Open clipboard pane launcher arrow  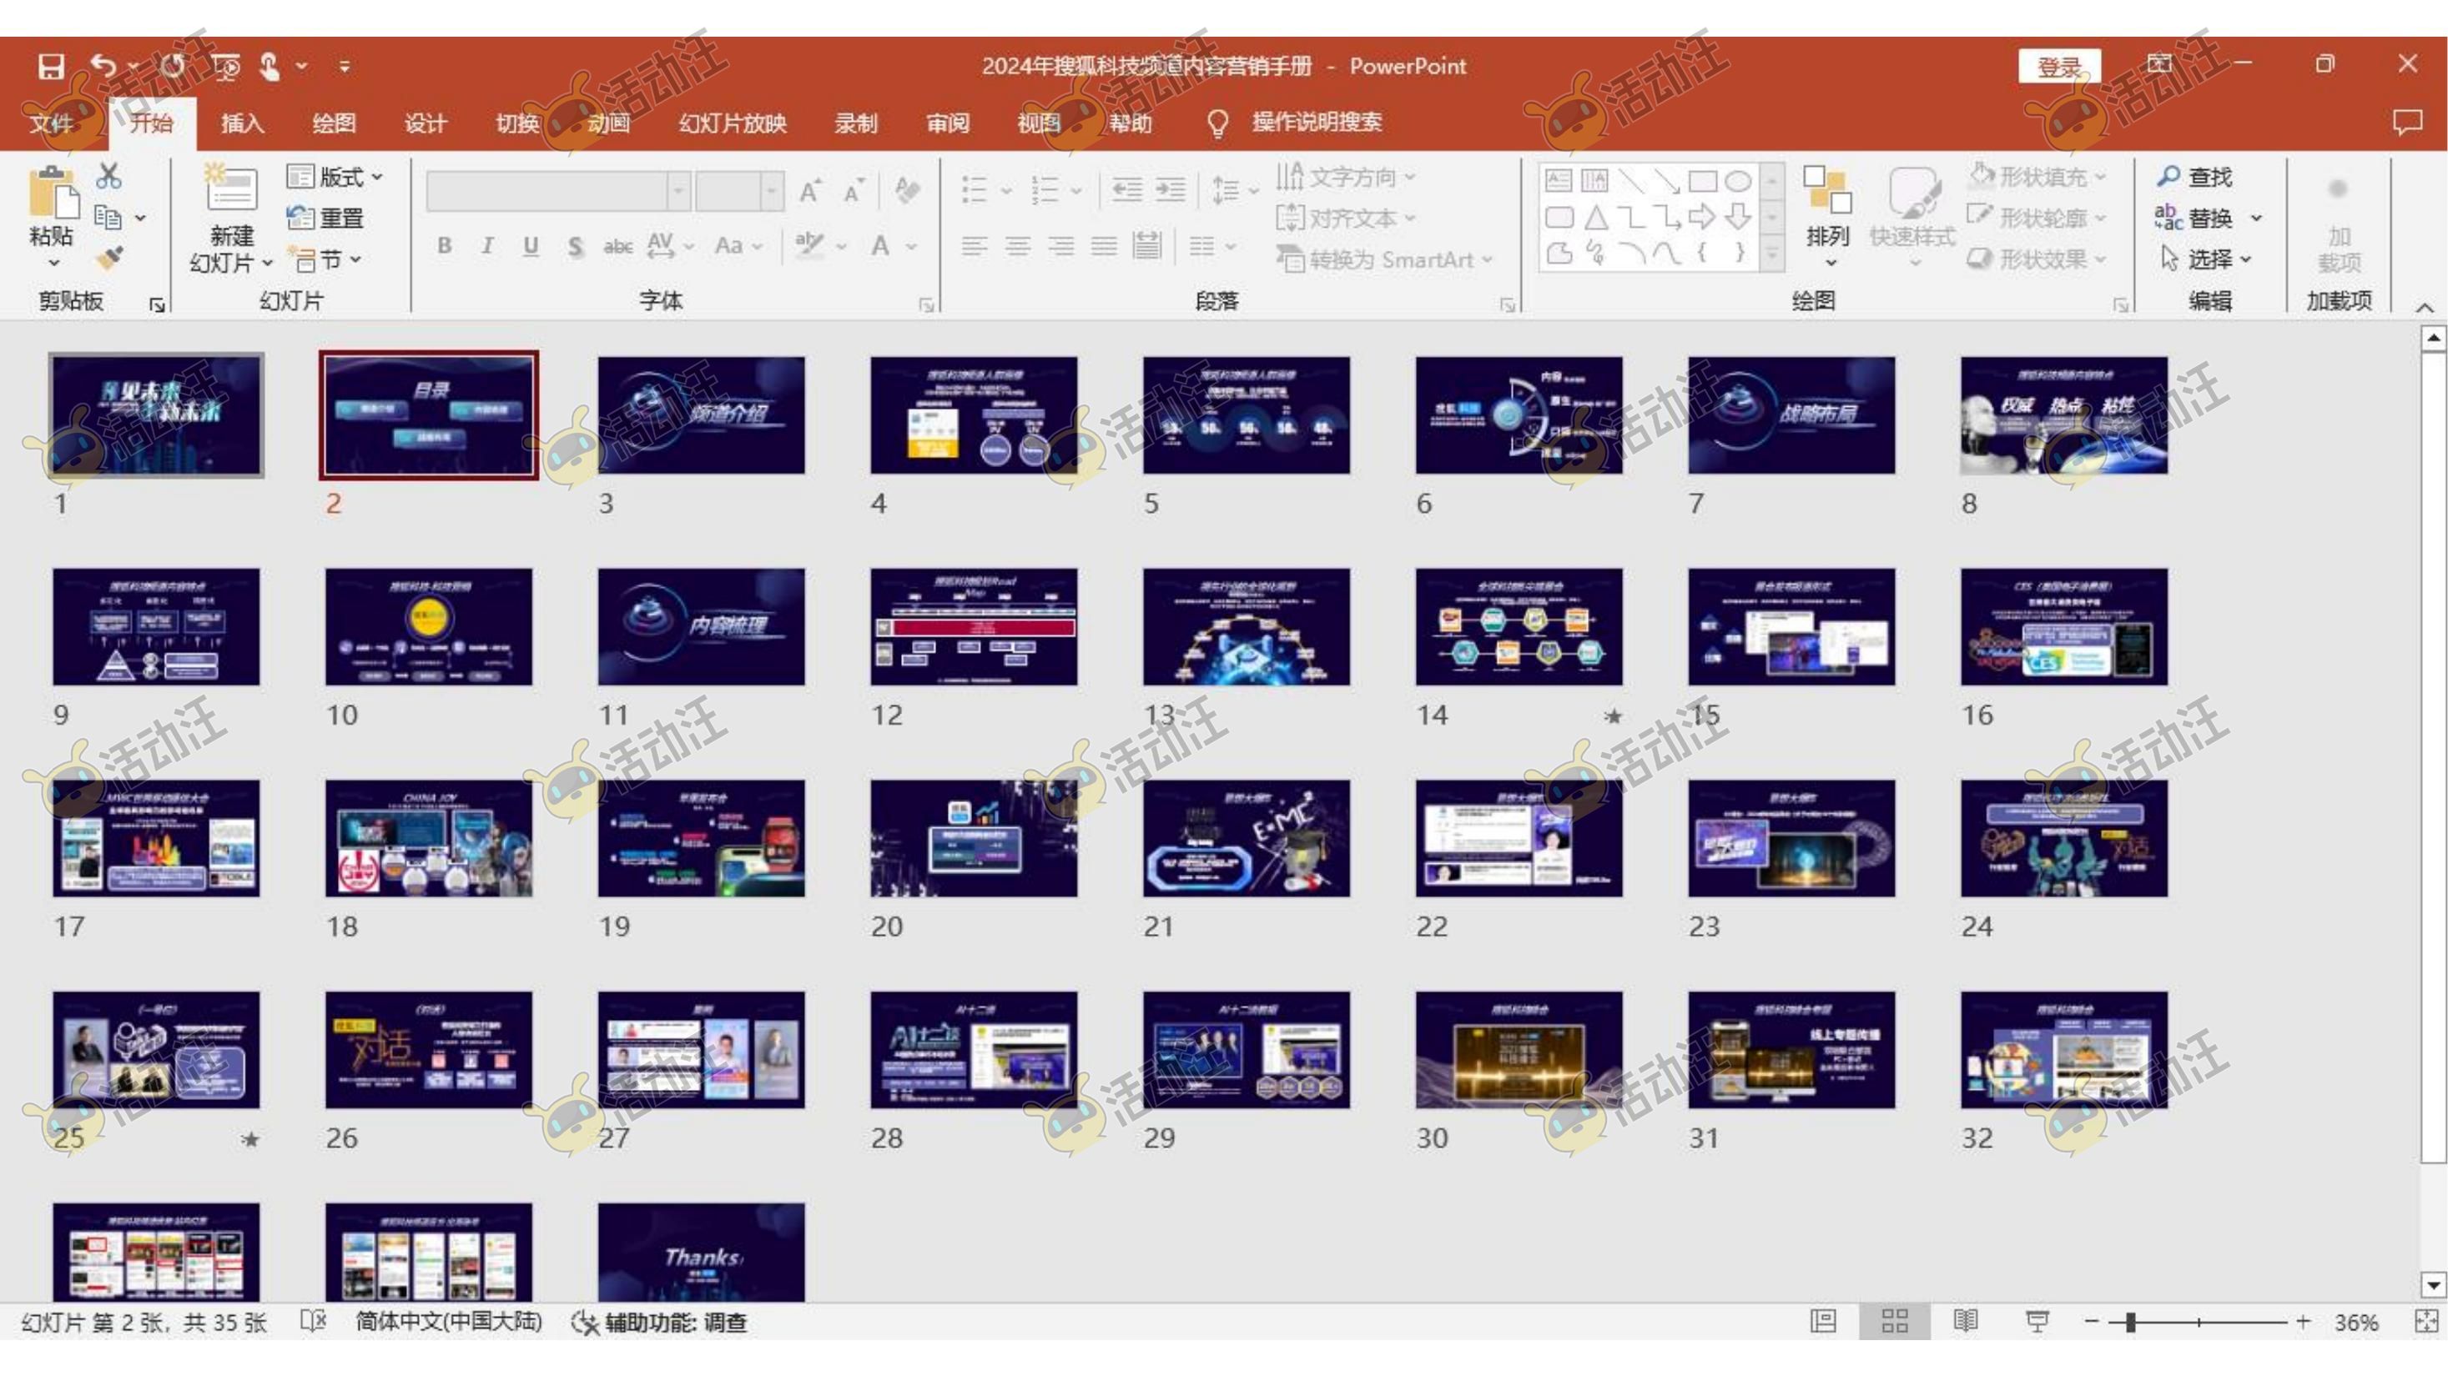click(x=157, y=304)
